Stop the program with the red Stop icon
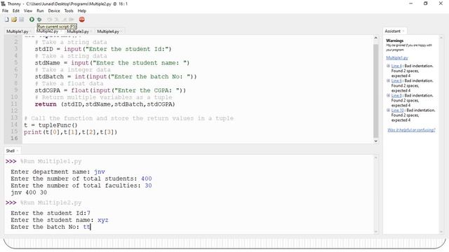449x252 pixels. click(x=82, y=20)
